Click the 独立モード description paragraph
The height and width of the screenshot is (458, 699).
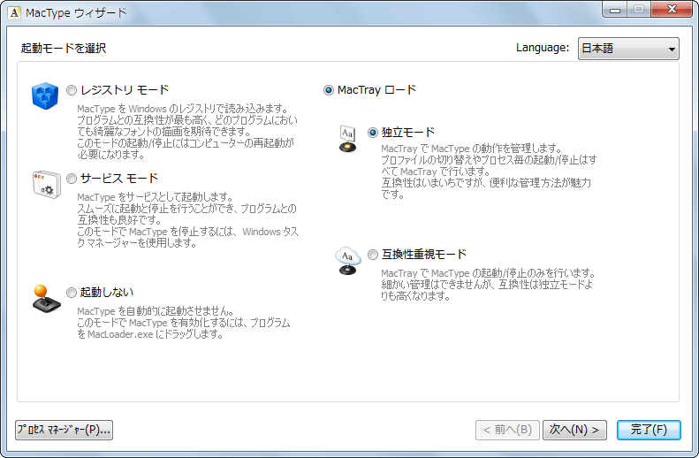[489, 172]
